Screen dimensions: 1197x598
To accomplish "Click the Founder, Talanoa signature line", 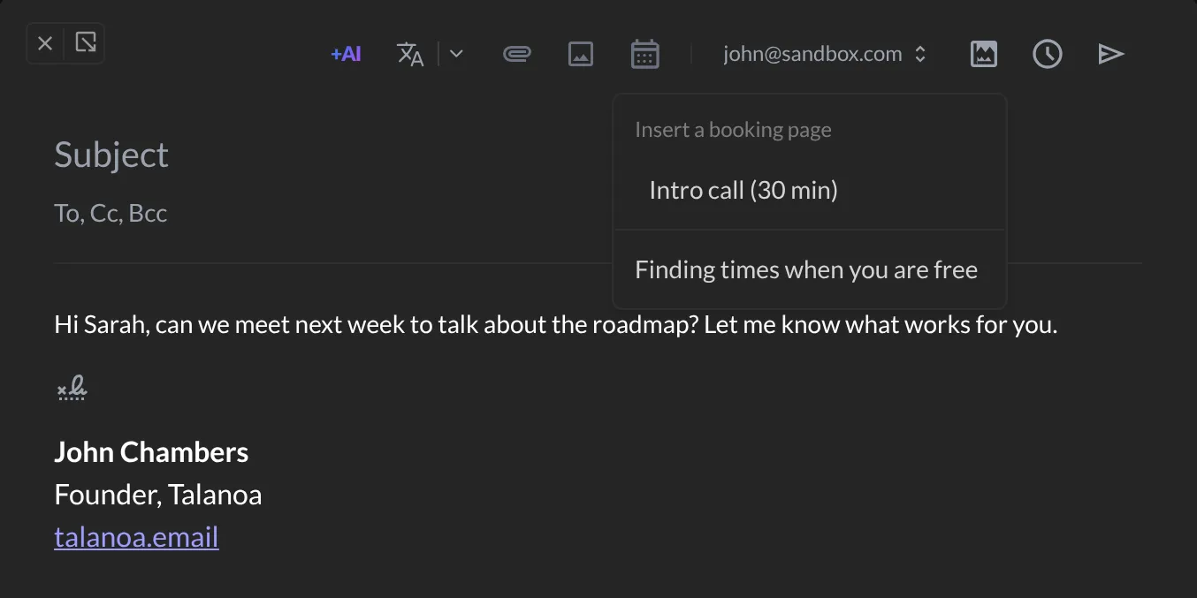I will pyautogui.click(x=158, y=495).
